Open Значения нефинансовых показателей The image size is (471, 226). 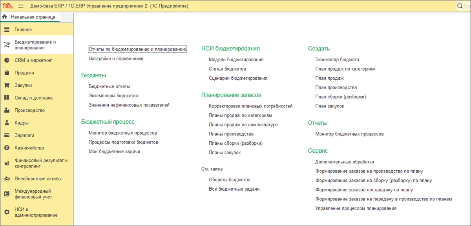tap(129, 105)
